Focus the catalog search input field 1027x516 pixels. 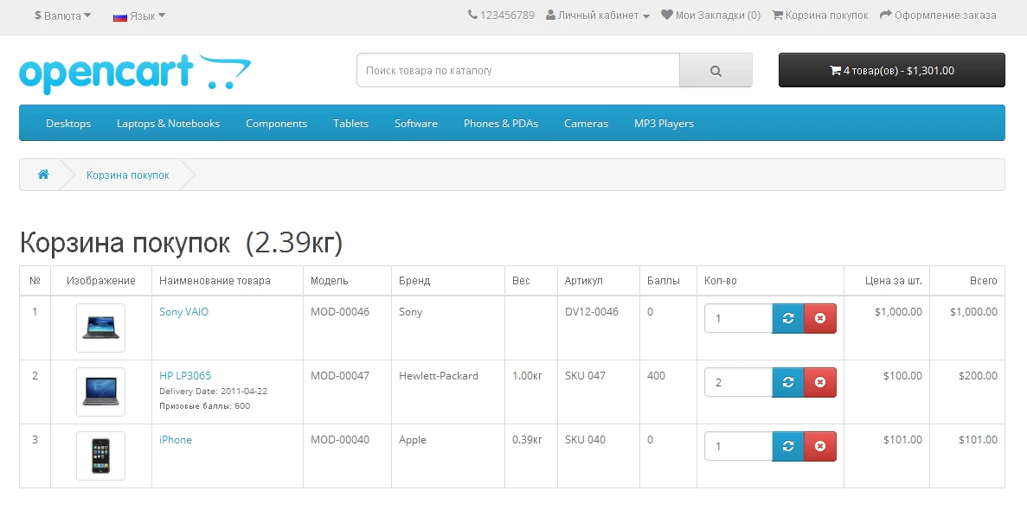pyautogui.click(x=518, y=70)
